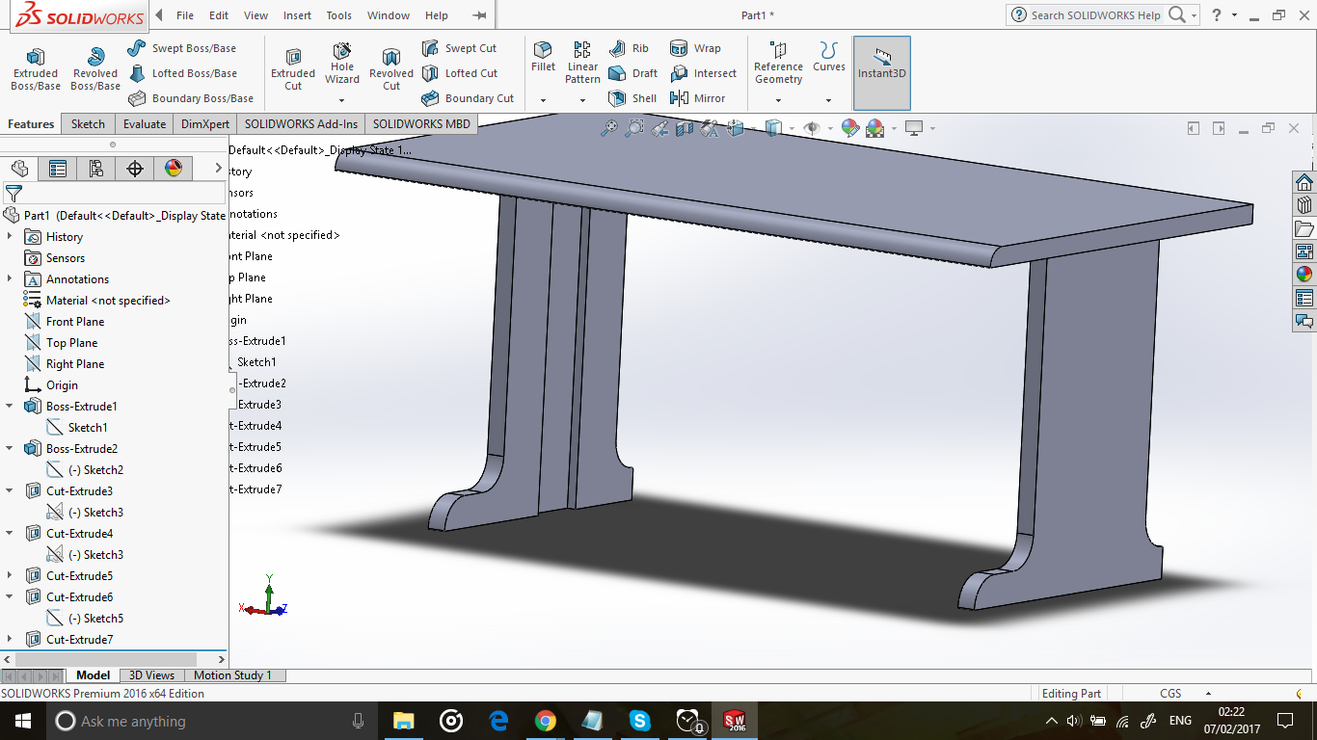Choose Boundary Boss/Base
This screenshot has width=1317, height=740.
point(190,98)
